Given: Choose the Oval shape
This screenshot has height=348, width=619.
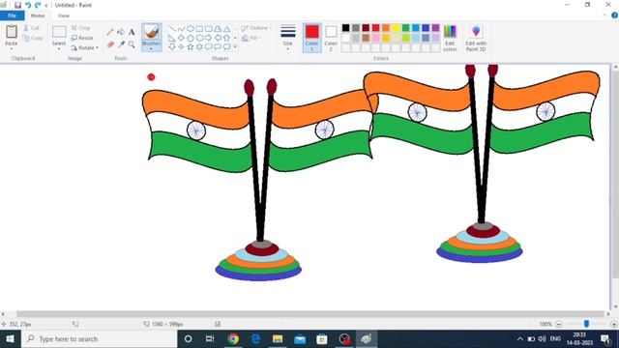Looking at the screenshot, I should 191,29.
